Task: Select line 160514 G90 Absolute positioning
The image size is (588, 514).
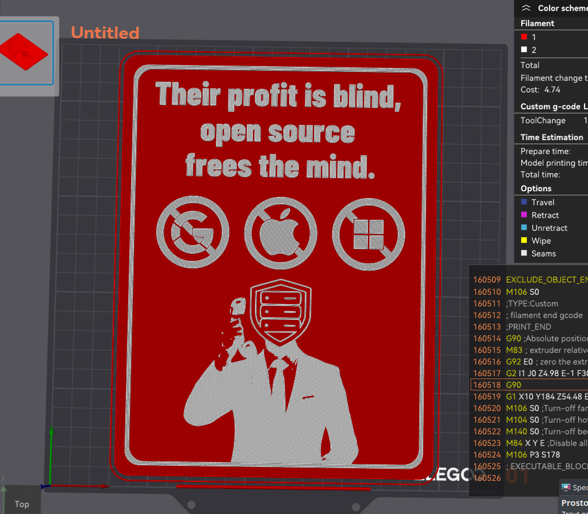Action: tap(529, 338)
